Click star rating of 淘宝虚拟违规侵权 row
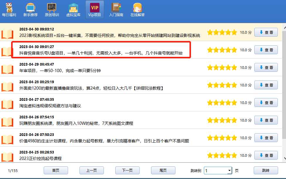The image size is (286, 179). (222, 103)
